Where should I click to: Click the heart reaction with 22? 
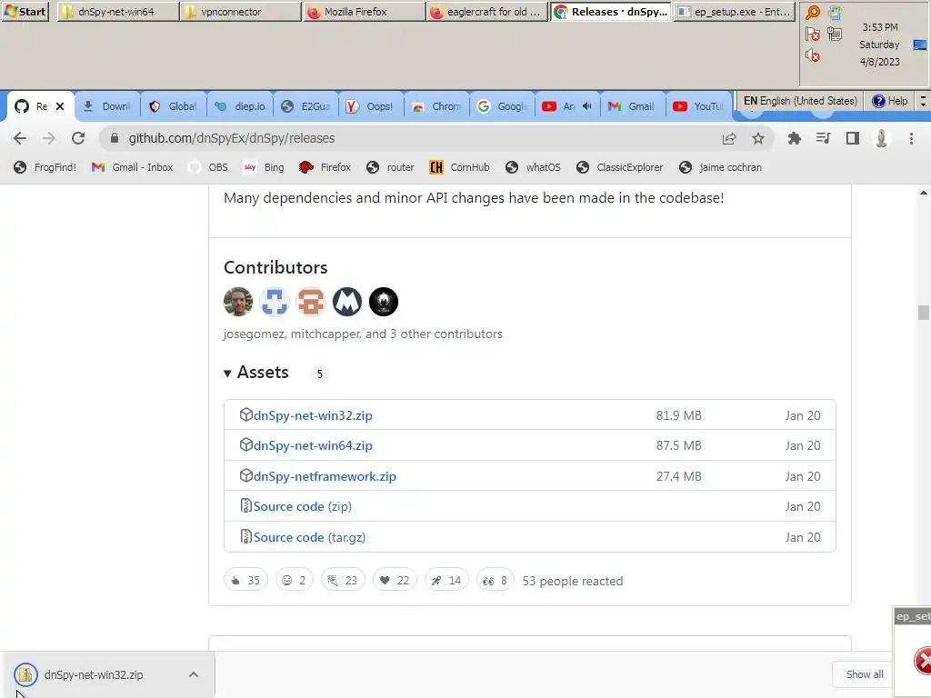tap(395, 580)
